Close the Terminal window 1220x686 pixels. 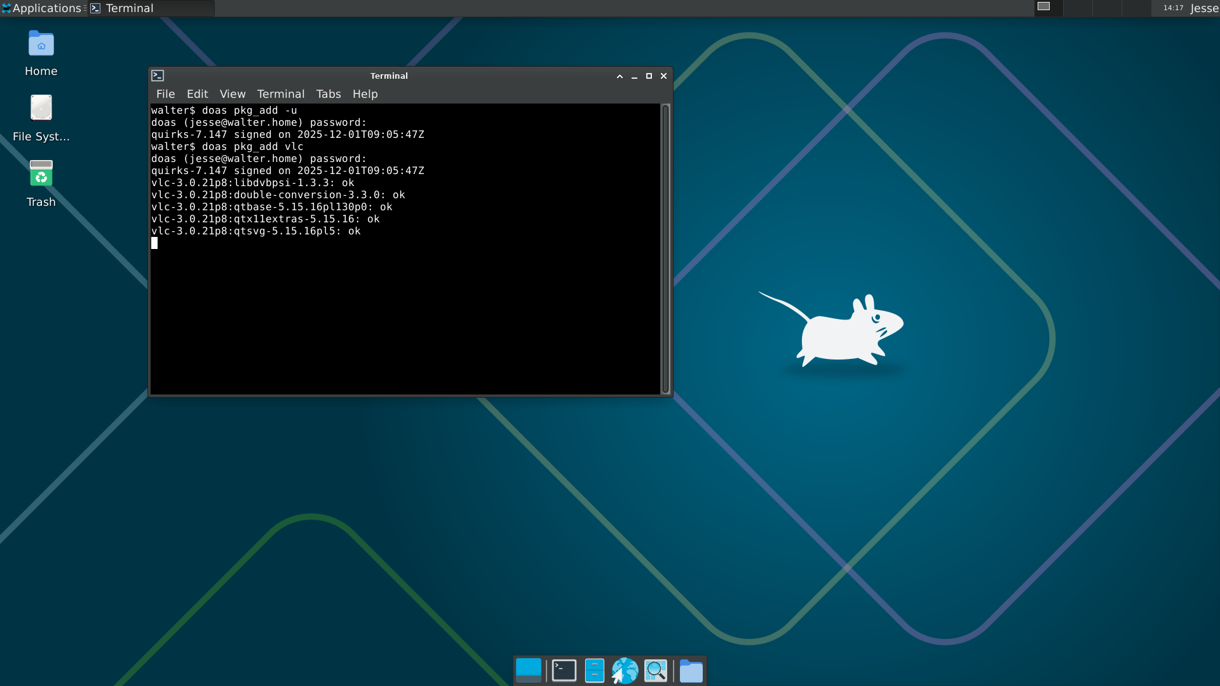663,76
